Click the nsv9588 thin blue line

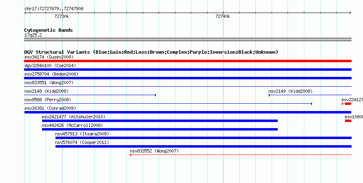168,104
